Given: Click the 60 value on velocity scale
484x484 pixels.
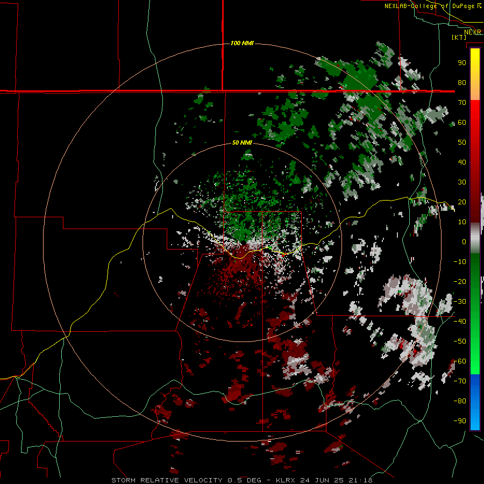Looking at the screenshot, I should (462, 122).
